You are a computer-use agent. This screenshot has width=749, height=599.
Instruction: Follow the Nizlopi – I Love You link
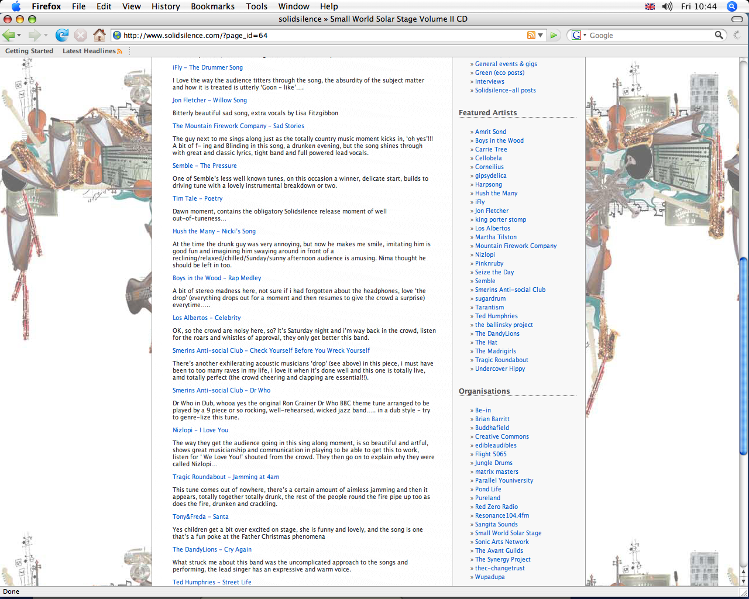click(200, 430)
